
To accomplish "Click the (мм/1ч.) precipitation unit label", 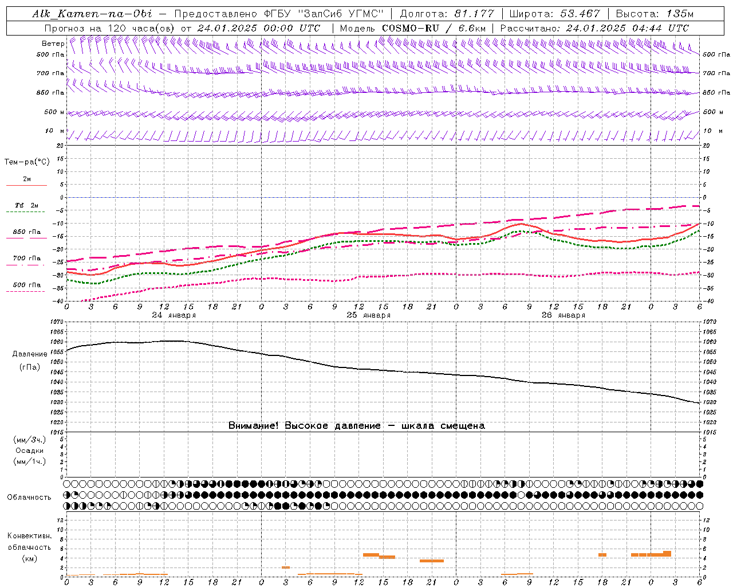I will point(30,461).
